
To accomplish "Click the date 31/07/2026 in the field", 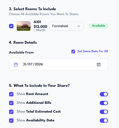I will coord(33,64).
